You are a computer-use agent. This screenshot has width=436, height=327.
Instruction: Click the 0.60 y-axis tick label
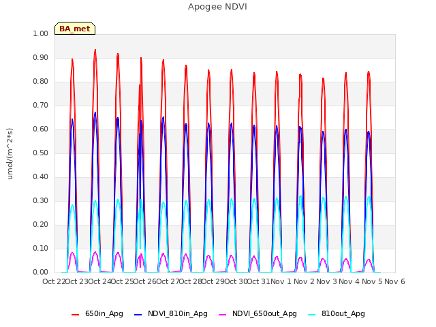41,129
